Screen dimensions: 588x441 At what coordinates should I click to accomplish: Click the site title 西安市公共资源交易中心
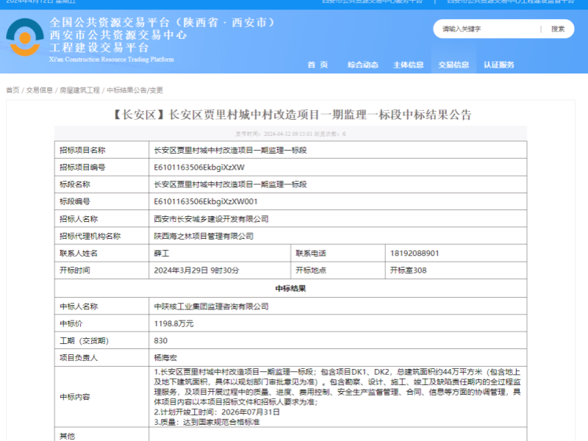pos(118,35)
